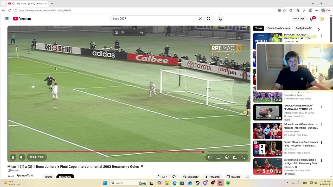333x187 pixels.
Task: Open Discord from the taskbar
Action: [205, 183]
